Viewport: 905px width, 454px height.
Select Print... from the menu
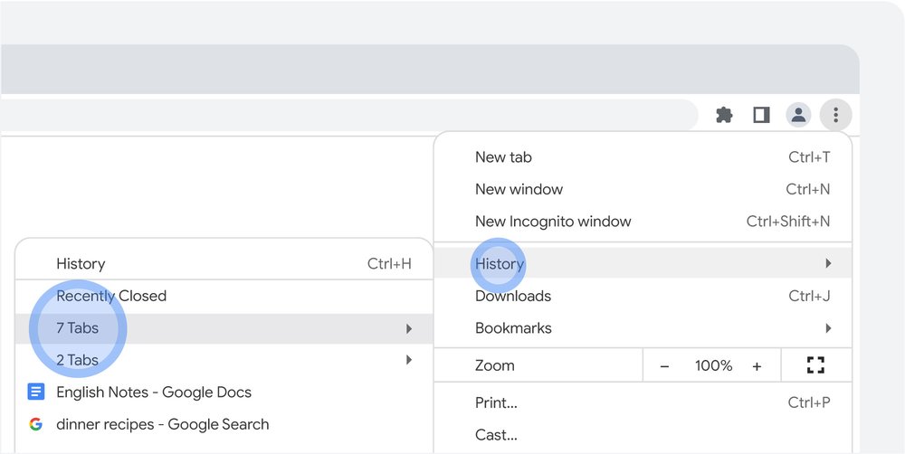[x=643, y=402]
